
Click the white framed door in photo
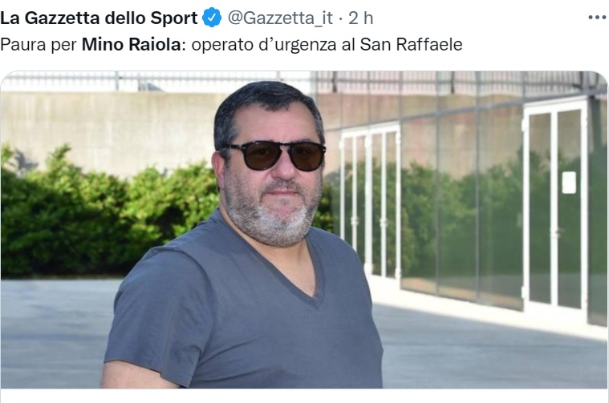point(555,206)
